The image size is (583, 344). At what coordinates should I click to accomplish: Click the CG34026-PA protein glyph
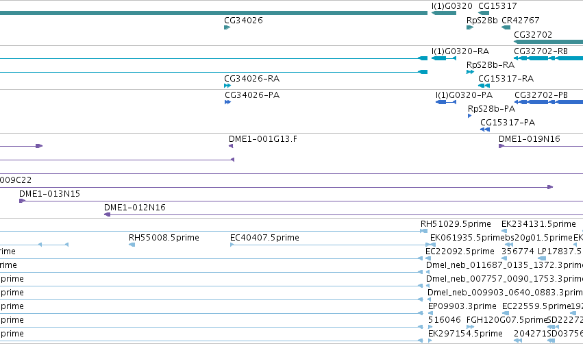[x=228, y=102]
